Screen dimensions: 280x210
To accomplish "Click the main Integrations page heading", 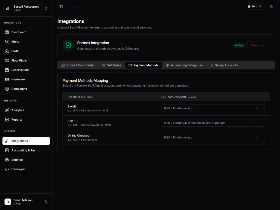I will (x=71, y=21).
